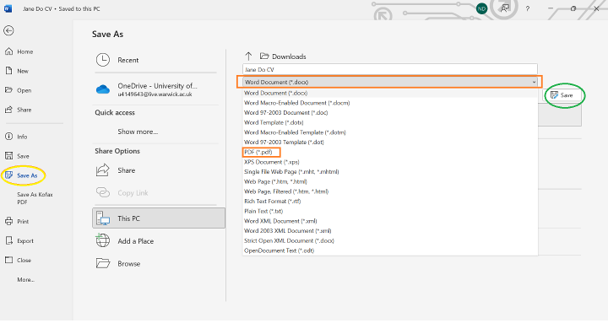The height and width of the screenshot is (323, 608).
Task: Select Web Page, Filtered format
Action: coord(286,191)
